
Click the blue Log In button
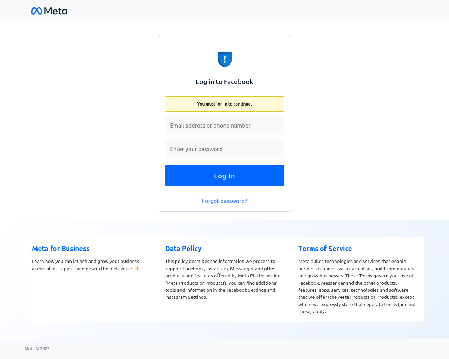224,176
